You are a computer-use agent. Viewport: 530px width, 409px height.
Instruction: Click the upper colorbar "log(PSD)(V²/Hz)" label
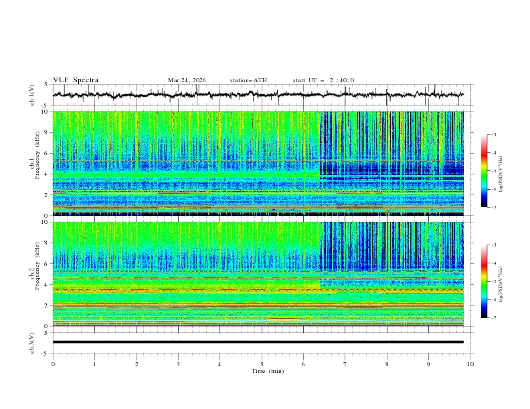[x=501, y=174]
